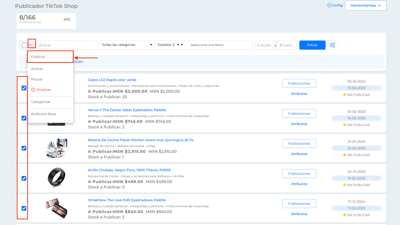This screenshot has height=225, width=400.
Task: Uncheck the Anillo Chulada product checkbox
Action: (24, 178)
